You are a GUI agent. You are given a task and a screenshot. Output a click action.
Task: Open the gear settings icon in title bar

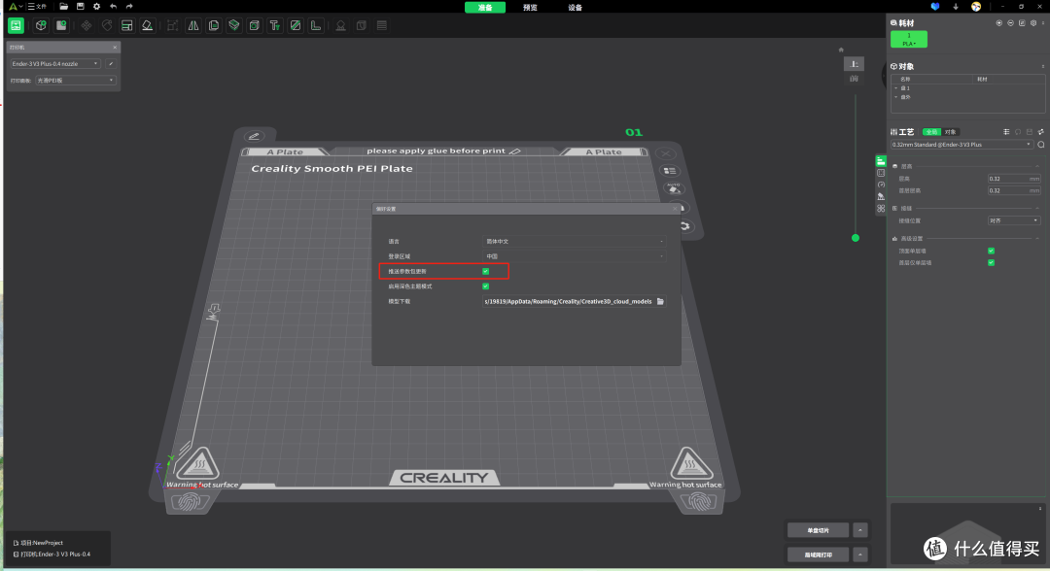point(96,7)
